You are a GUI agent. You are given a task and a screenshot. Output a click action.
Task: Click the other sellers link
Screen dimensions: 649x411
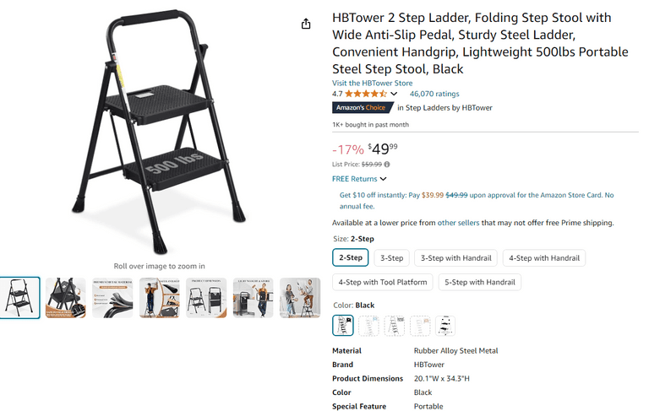pyautogui.click(x=459, y=223)
